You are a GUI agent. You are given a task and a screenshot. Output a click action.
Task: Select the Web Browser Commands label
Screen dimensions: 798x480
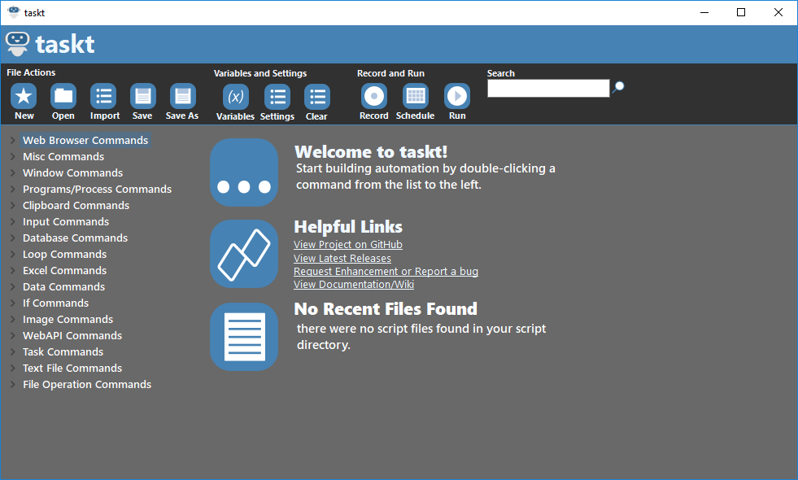85,140
